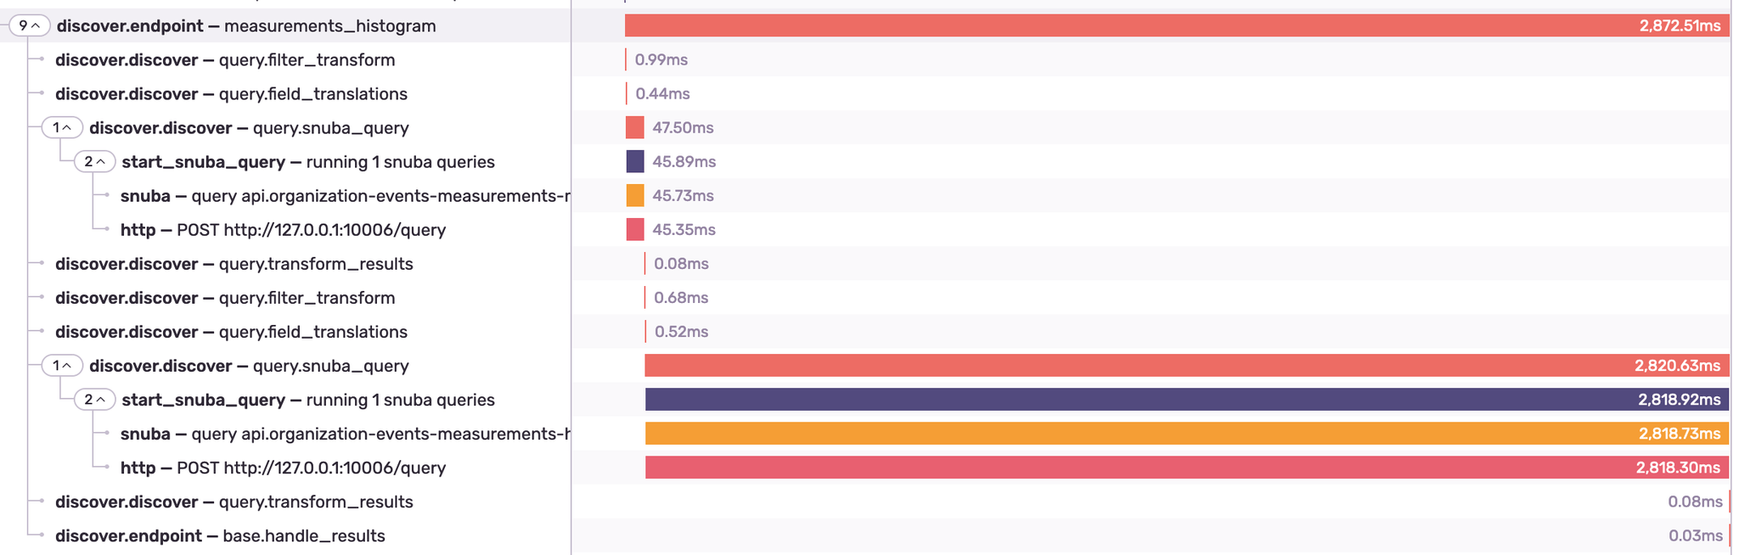Select the first query.field_translations span

(231, 94)
